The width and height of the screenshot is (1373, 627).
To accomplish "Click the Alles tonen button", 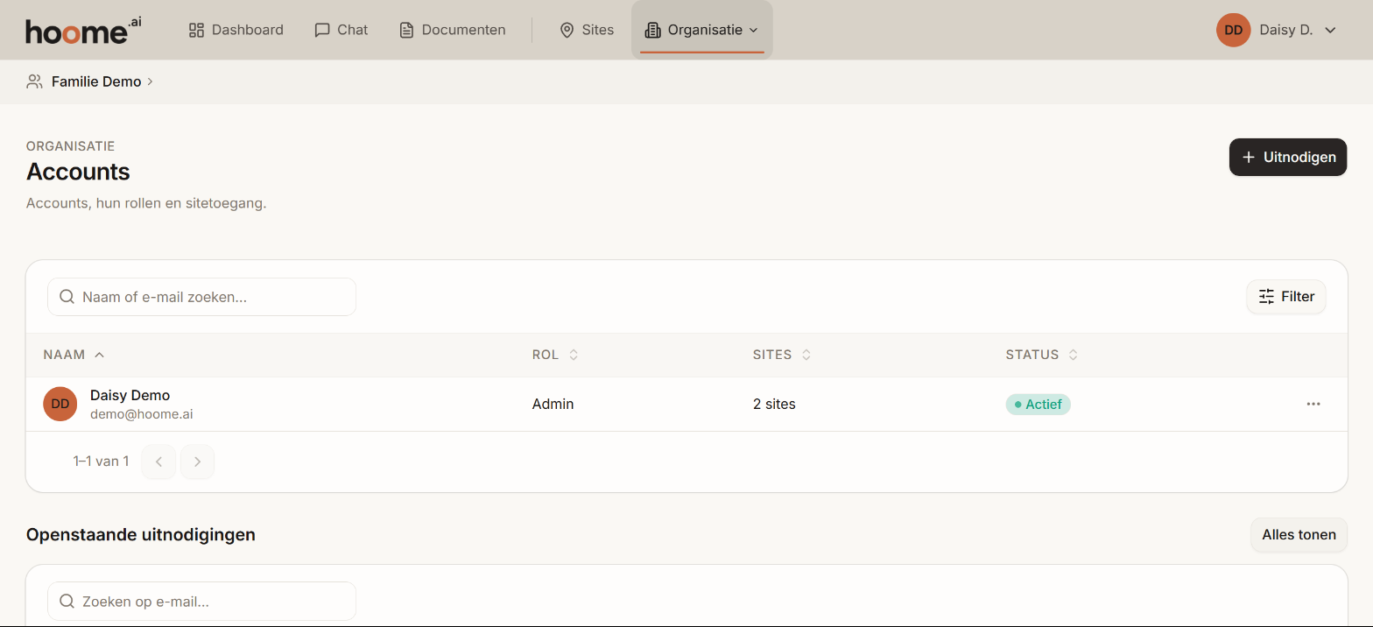I will (x=1299, y=534).
